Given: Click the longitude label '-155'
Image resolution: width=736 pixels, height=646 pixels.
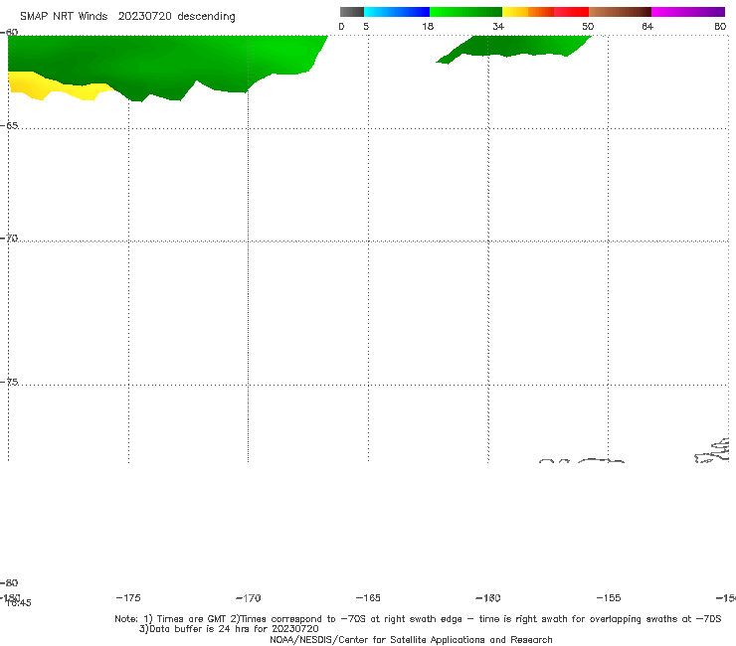Looking at the screenshot, I should click(x=609, y=598).
